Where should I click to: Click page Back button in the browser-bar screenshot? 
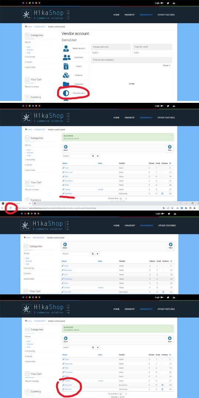pyautogui.click(x=65, y=245)
